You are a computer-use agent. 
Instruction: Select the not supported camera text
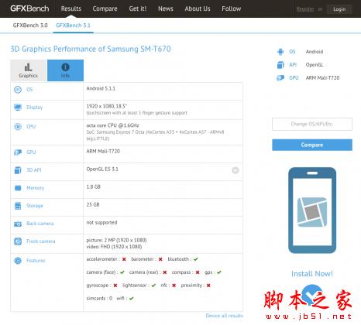(101, 222)
